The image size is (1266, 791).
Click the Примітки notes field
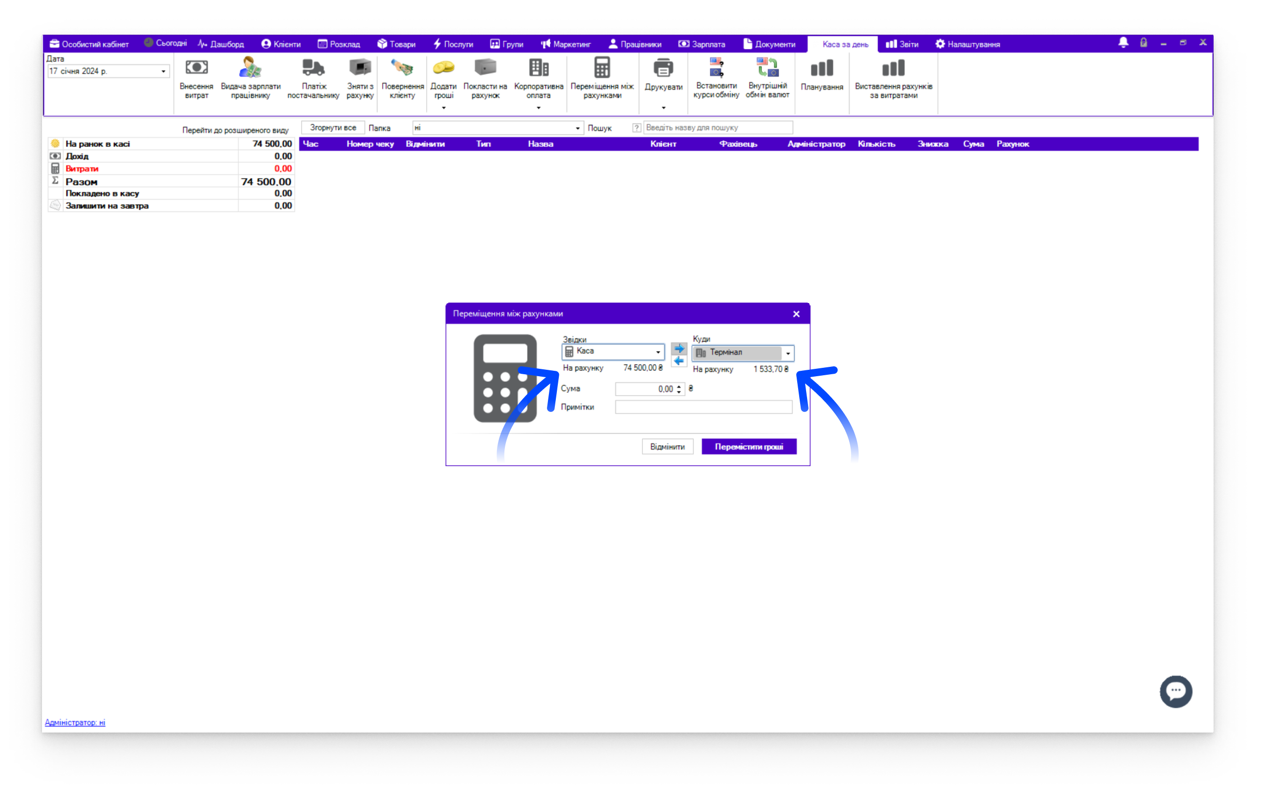click(704, 407)
